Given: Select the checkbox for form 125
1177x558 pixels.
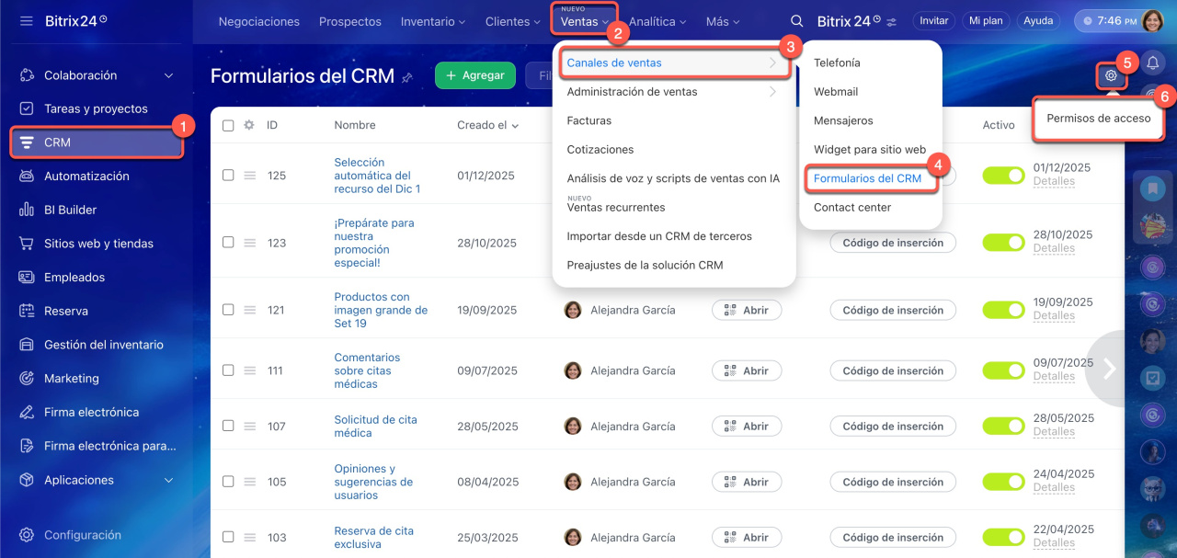Looking at the screenshot, I should [x=228, y=176].
